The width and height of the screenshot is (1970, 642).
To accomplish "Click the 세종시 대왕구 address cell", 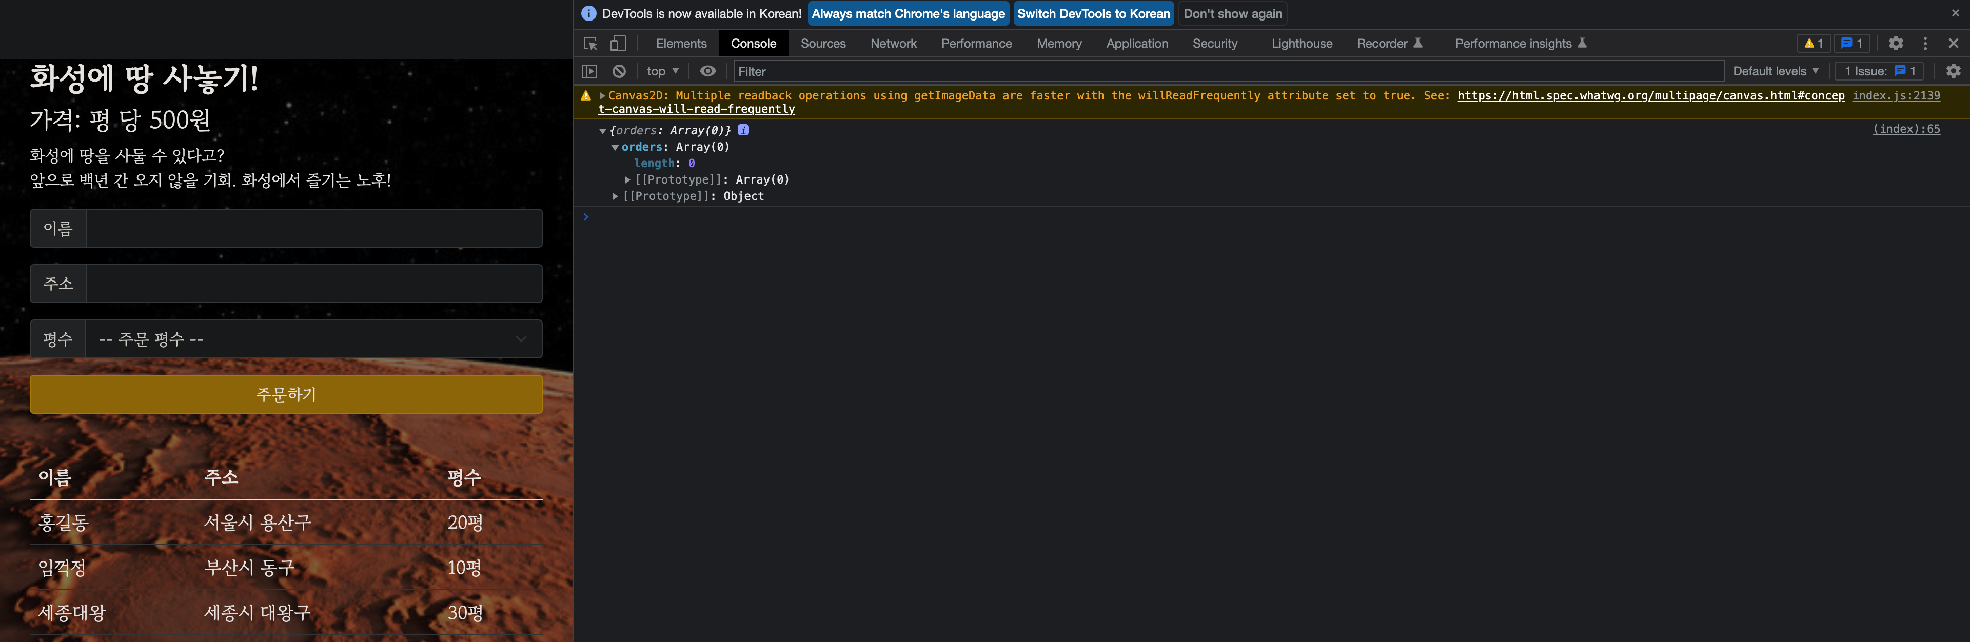I will (x=258, y=612).
